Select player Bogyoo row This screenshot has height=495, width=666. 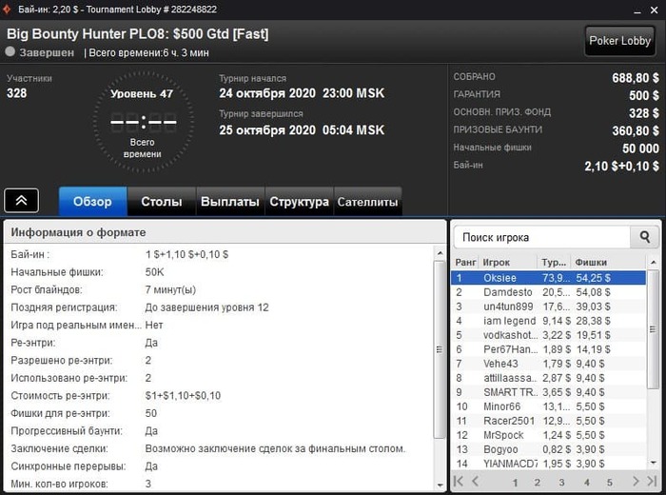click(x=548, y=449)
